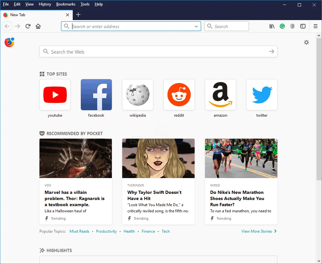Viewport: 322px width, 264px height.
Task: Submit web search with the arrow button
Action: pos(272,51)
